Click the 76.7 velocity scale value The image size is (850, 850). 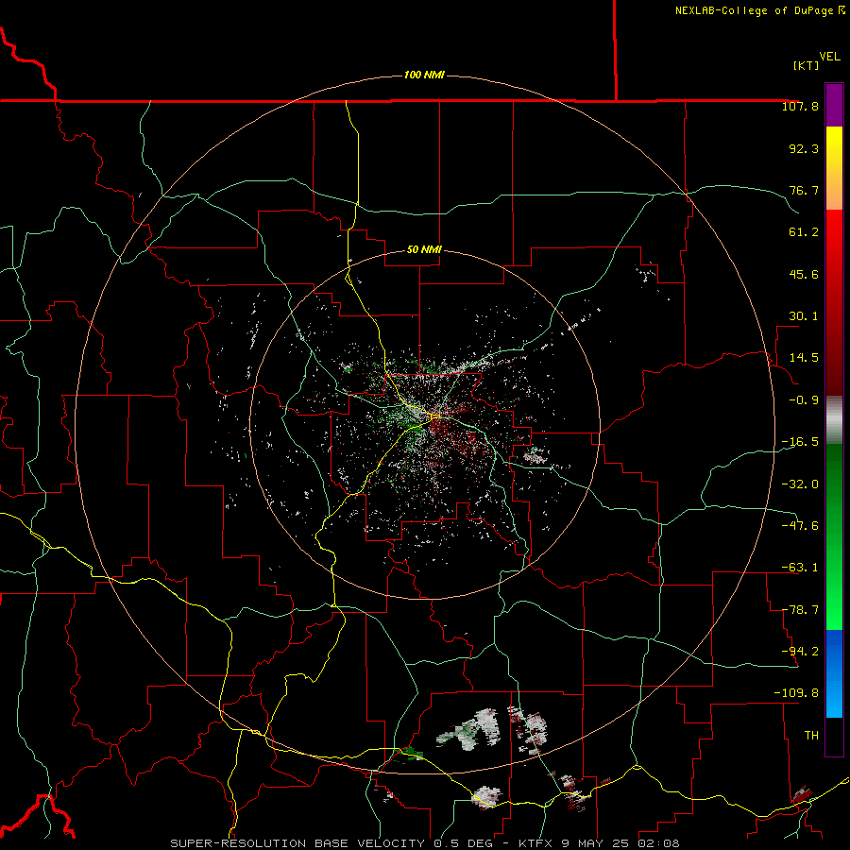[x=804, y=190]
